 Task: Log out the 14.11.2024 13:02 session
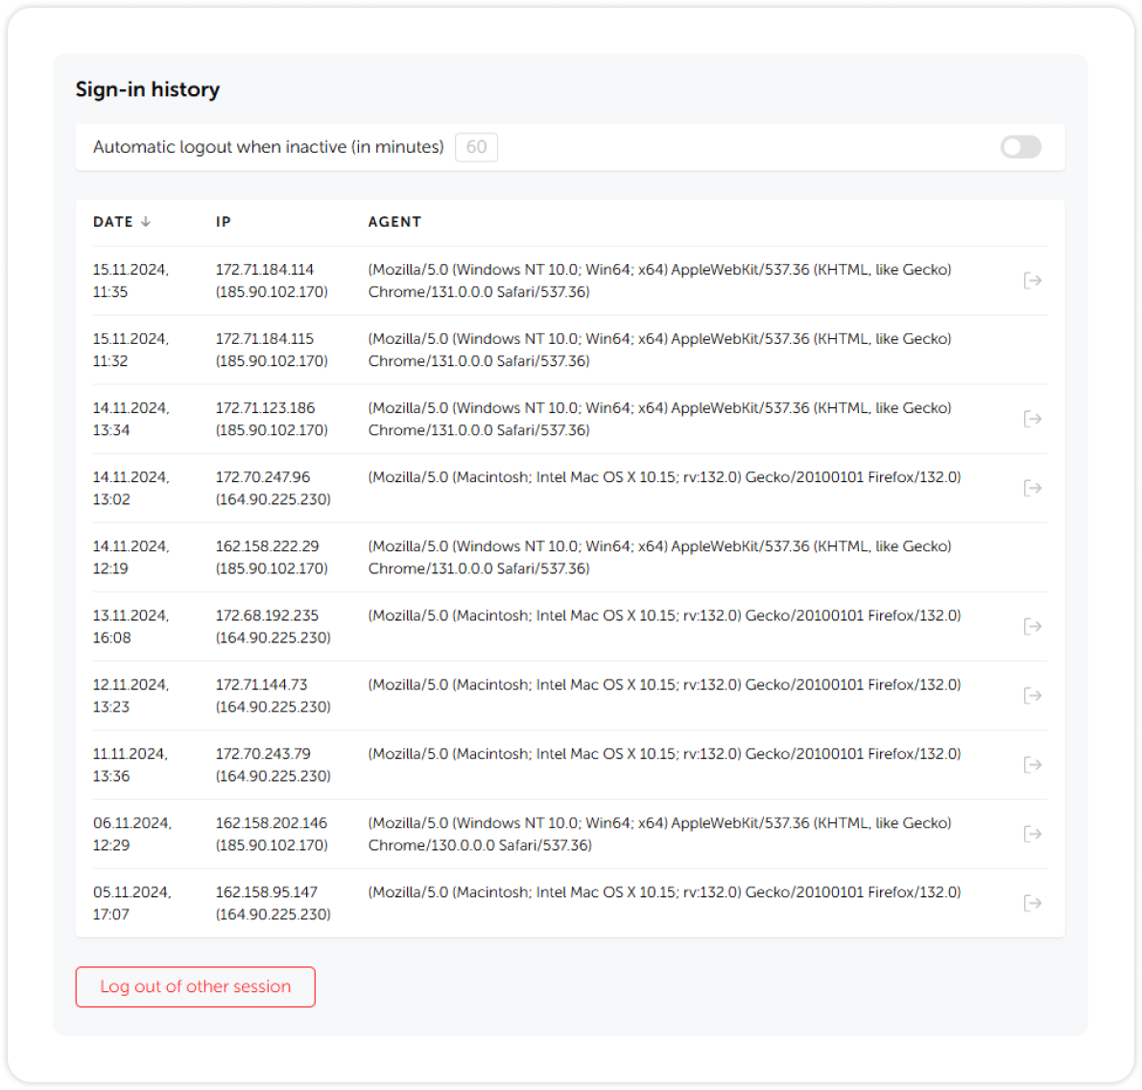[x=1033, y=488]
